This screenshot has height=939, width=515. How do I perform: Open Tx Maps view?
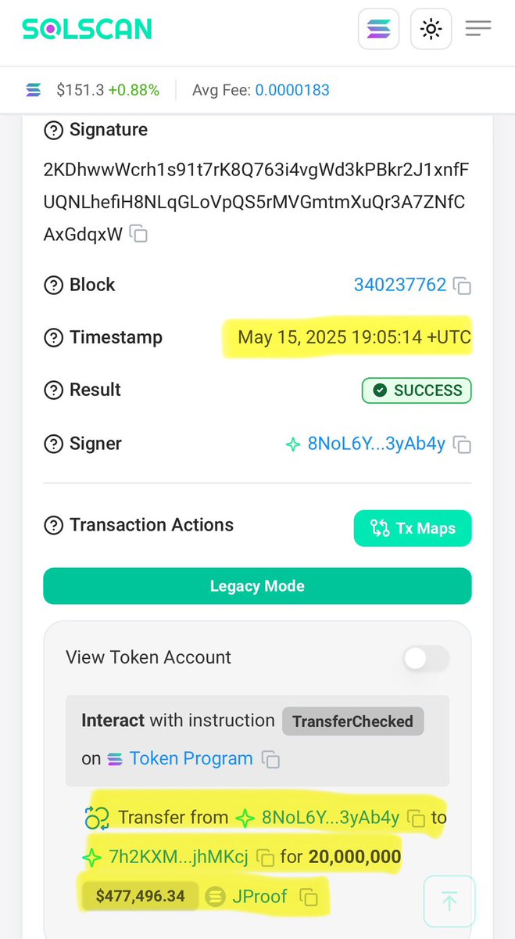tap(413, 528)
